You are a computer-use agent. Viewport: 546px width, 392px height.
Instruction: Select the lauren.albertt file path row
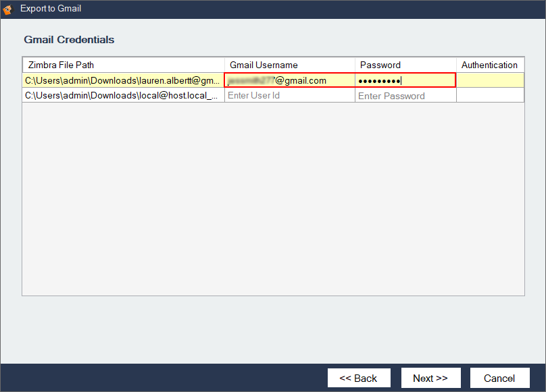(122, 80)
